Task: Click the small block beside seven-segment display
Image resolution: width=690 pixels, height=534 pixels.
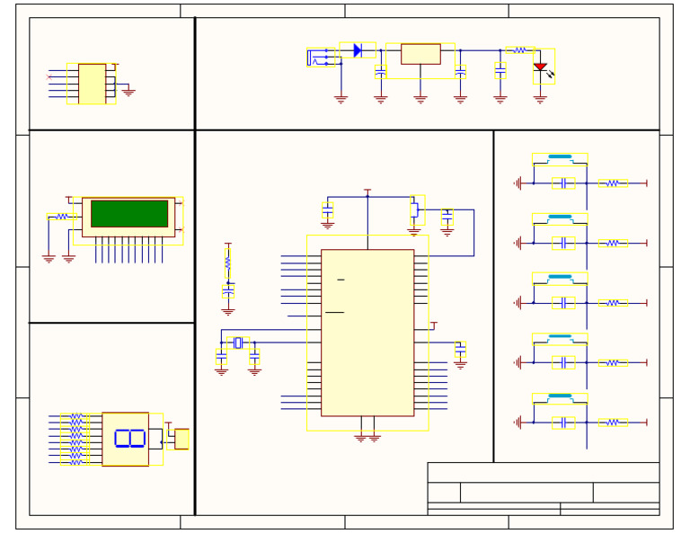Action: [181, 439]
